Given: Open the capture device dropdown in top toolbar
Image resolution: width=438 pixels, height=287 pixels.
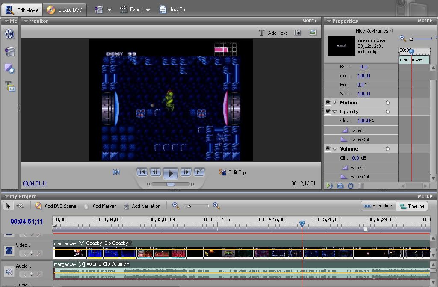Looking at the screenshot, I should (103, 10).
